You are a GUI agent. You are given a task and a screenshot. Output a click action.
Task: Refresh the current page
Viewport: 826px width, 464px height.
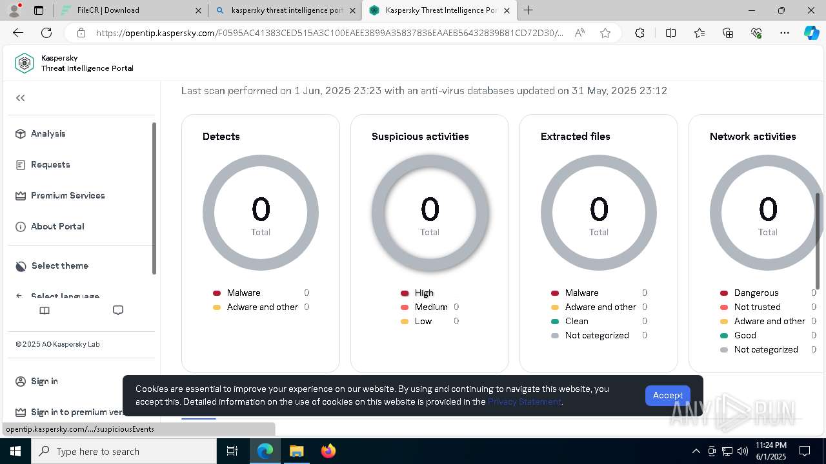(46, 33)
